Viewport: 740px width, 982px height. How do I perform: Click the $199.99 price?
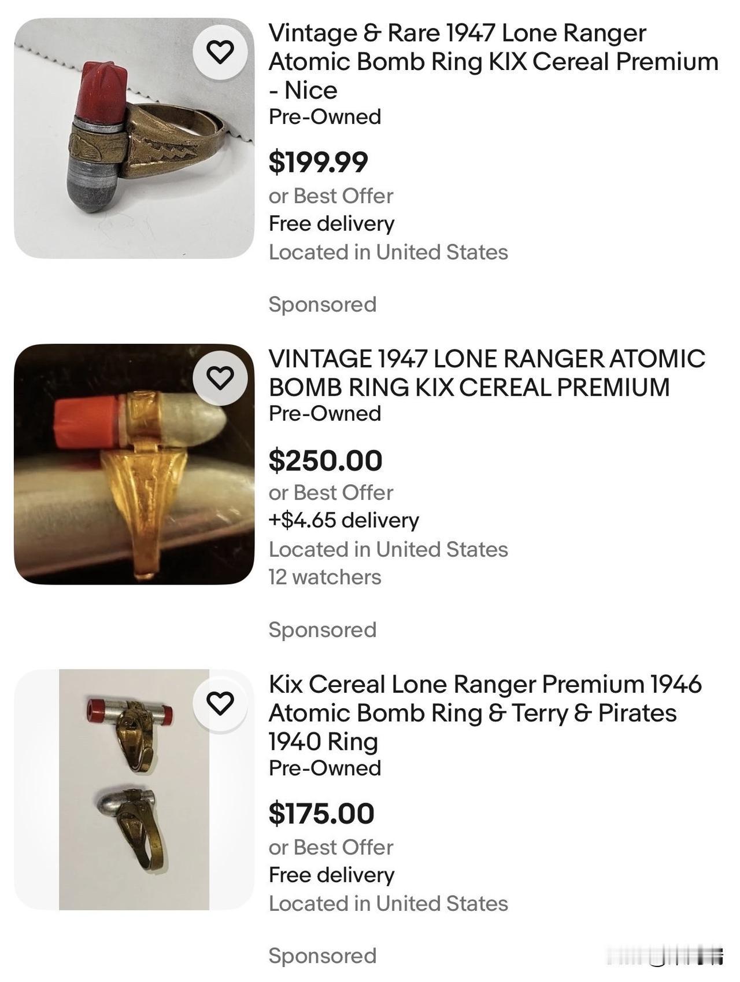pyautogui.click(x=318, y=161)
